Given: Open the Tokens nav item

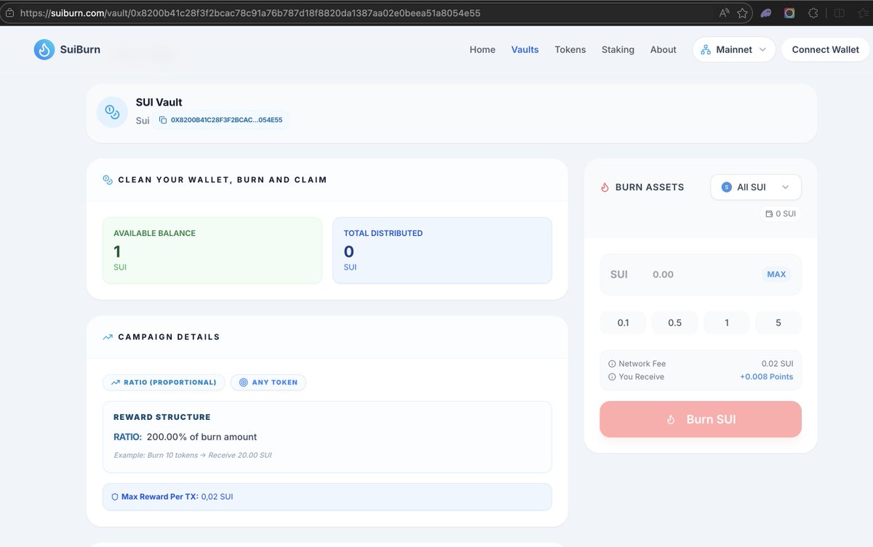Looking at the screenshot, I should click(x=570, y=49).
